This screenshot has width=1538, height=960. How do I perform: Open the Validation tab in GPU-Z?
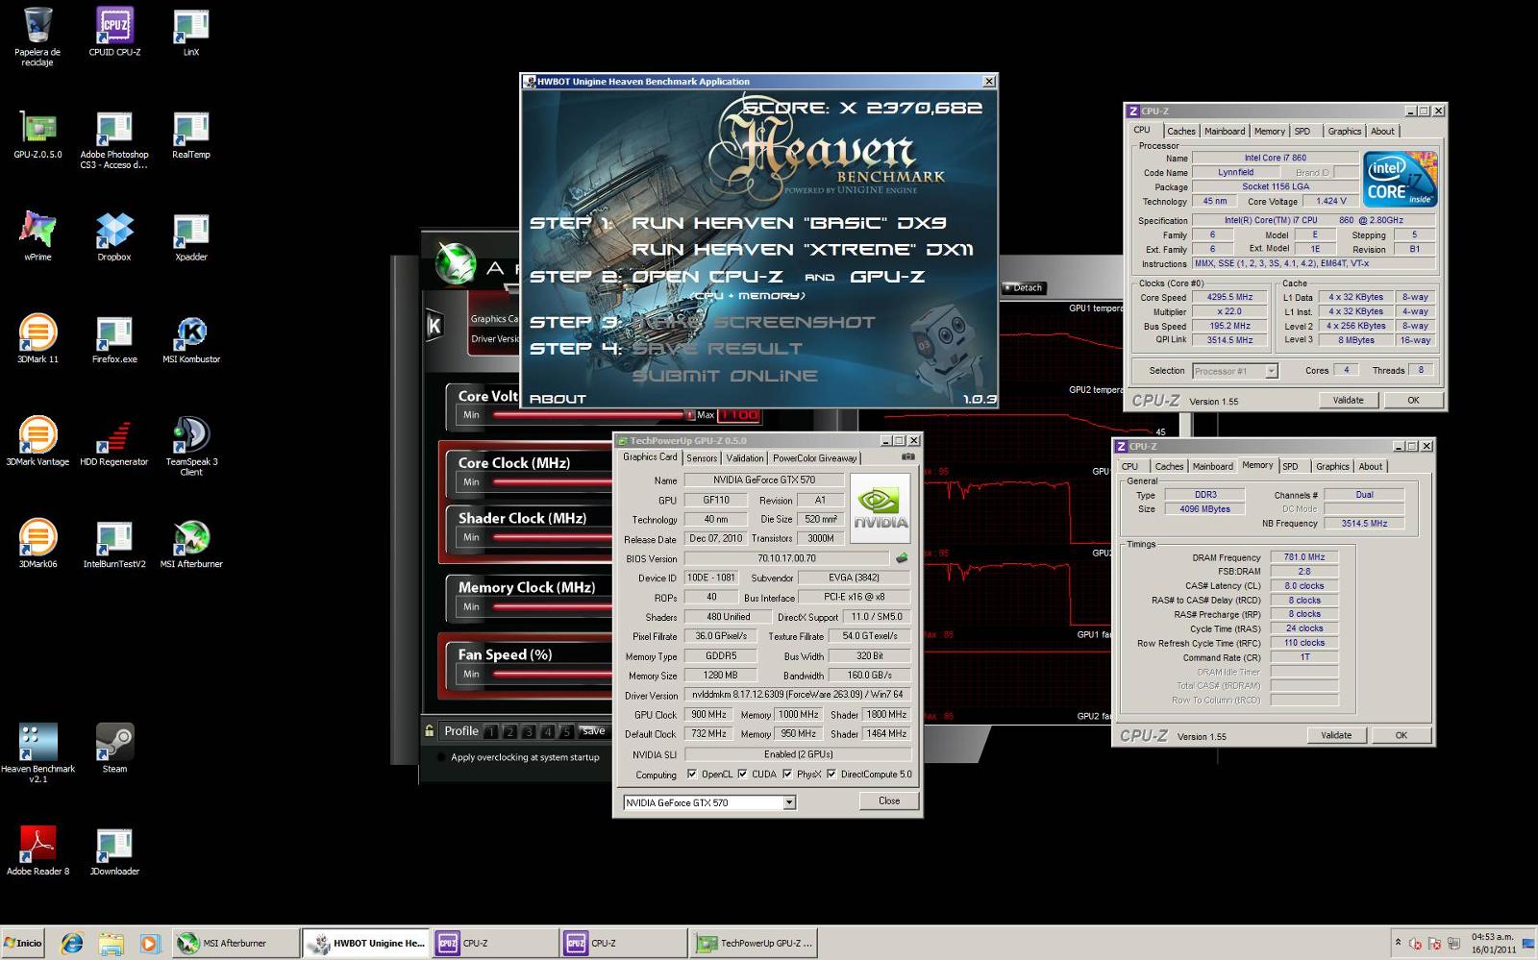(x=745, y=458)
